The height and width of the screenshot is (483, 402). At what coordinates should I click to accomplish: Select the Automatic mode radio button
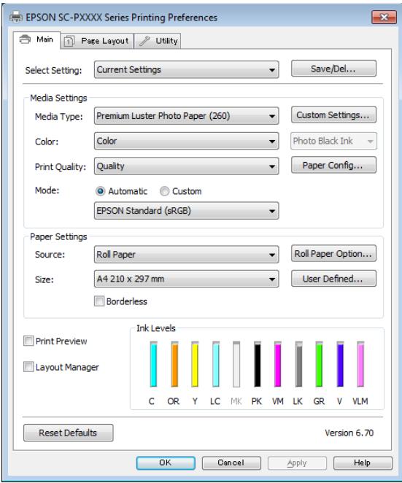tap(100, 191)
